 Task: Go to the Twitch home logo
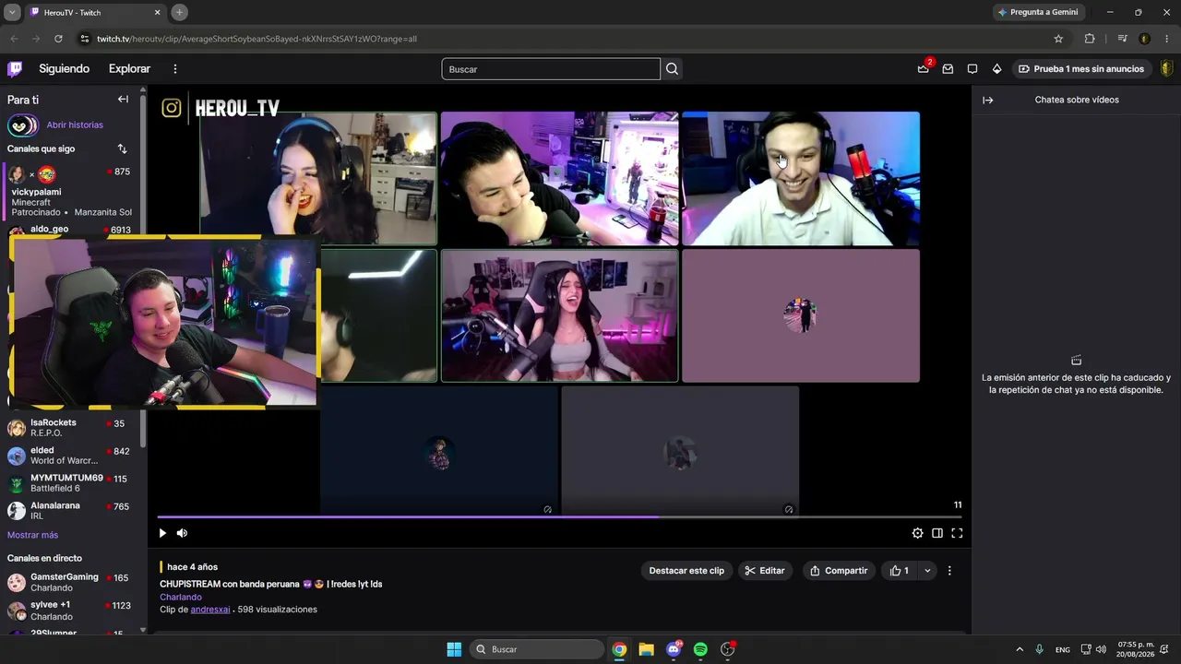[x=15, y=69]
